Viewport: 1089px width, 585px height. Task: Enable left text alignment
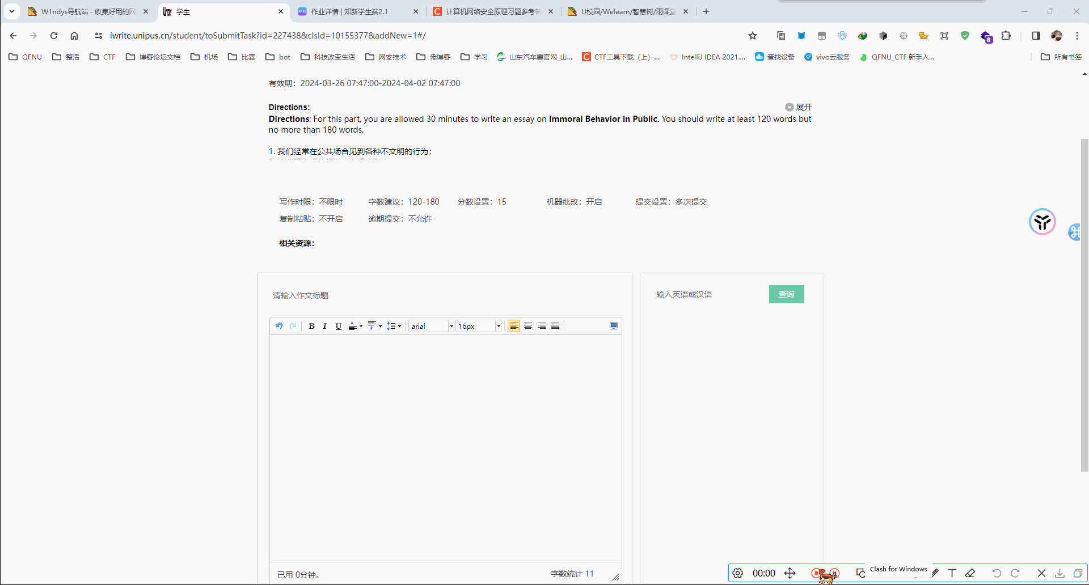tap(514, 326)
